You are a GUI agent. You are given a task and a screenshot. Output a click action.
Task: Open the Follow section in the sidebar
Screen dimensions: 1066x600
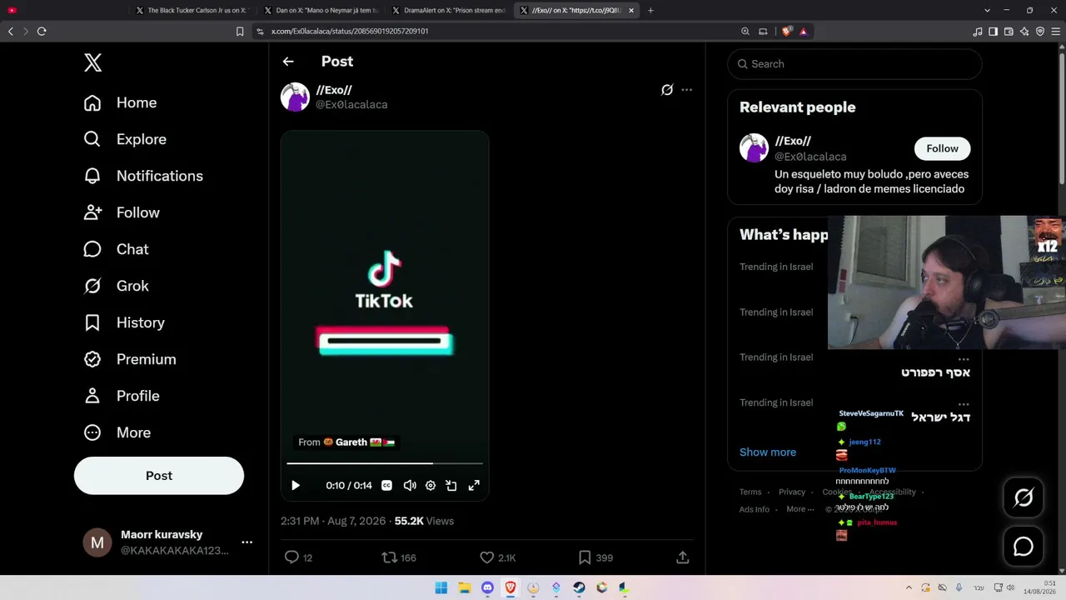click(x=122, y=212)
